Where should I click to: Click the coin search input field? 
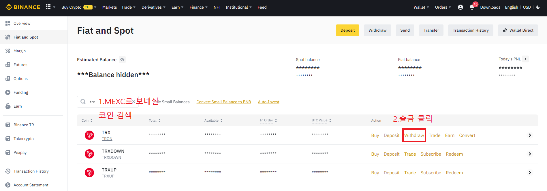pos(108,102)
